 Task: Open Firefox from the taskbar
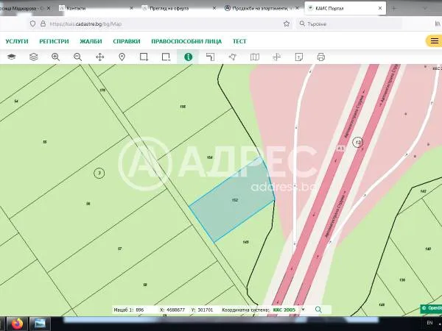(x=17, y=324)
